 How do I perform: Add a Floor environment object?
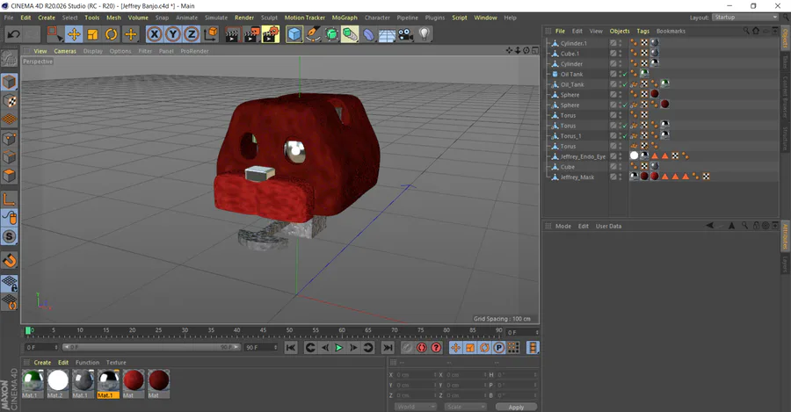click(x=387, y=35)
